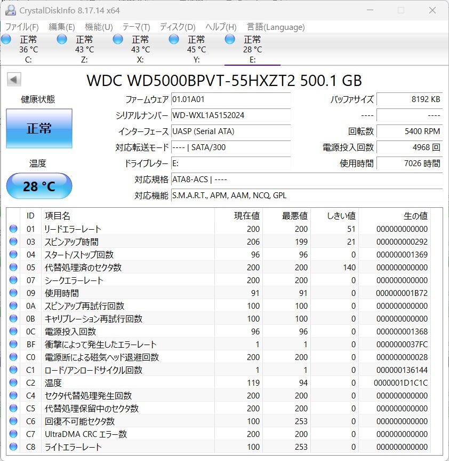
Task: Click the features field S.M.A.R.T., APM, AAM
Action: point(307,196)
